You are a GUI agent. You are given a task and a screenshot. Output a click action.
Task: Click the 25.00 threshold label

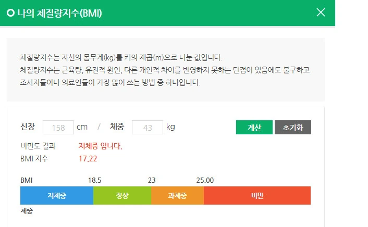(x=205, y=180)
